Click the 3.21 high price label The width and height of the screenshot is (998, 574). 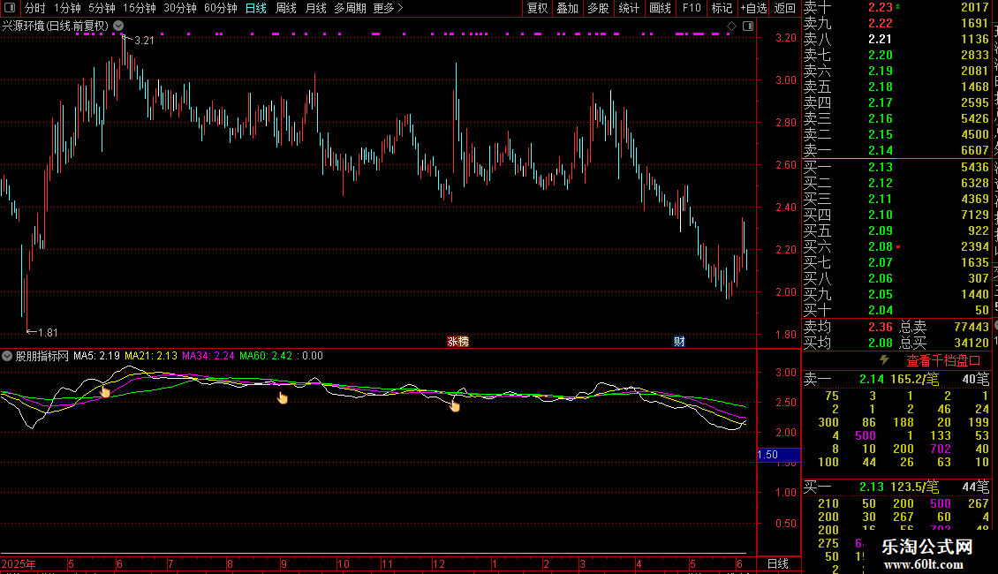145,41
